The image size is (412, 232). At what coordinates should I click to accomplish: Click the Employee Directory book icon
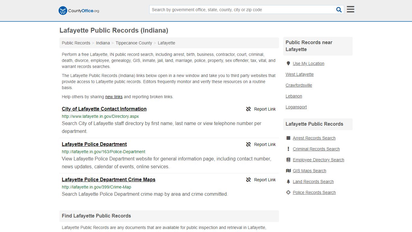[288, 160]
